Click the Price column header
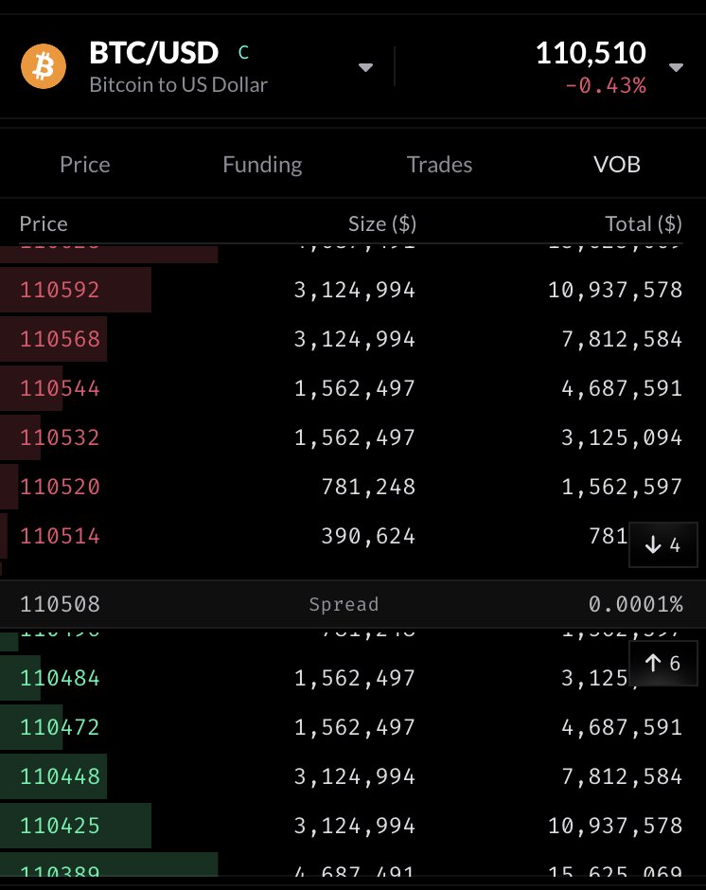 click(44, 223)
